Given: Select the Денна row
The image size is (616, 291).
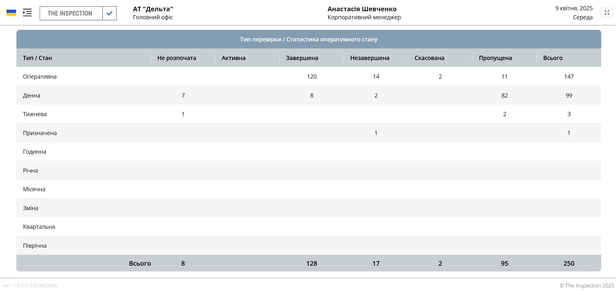Looking at the screenshot, I should 31,95.
